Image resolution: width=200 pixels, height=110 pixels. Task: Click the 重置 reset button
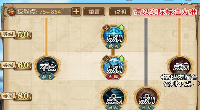94,12
